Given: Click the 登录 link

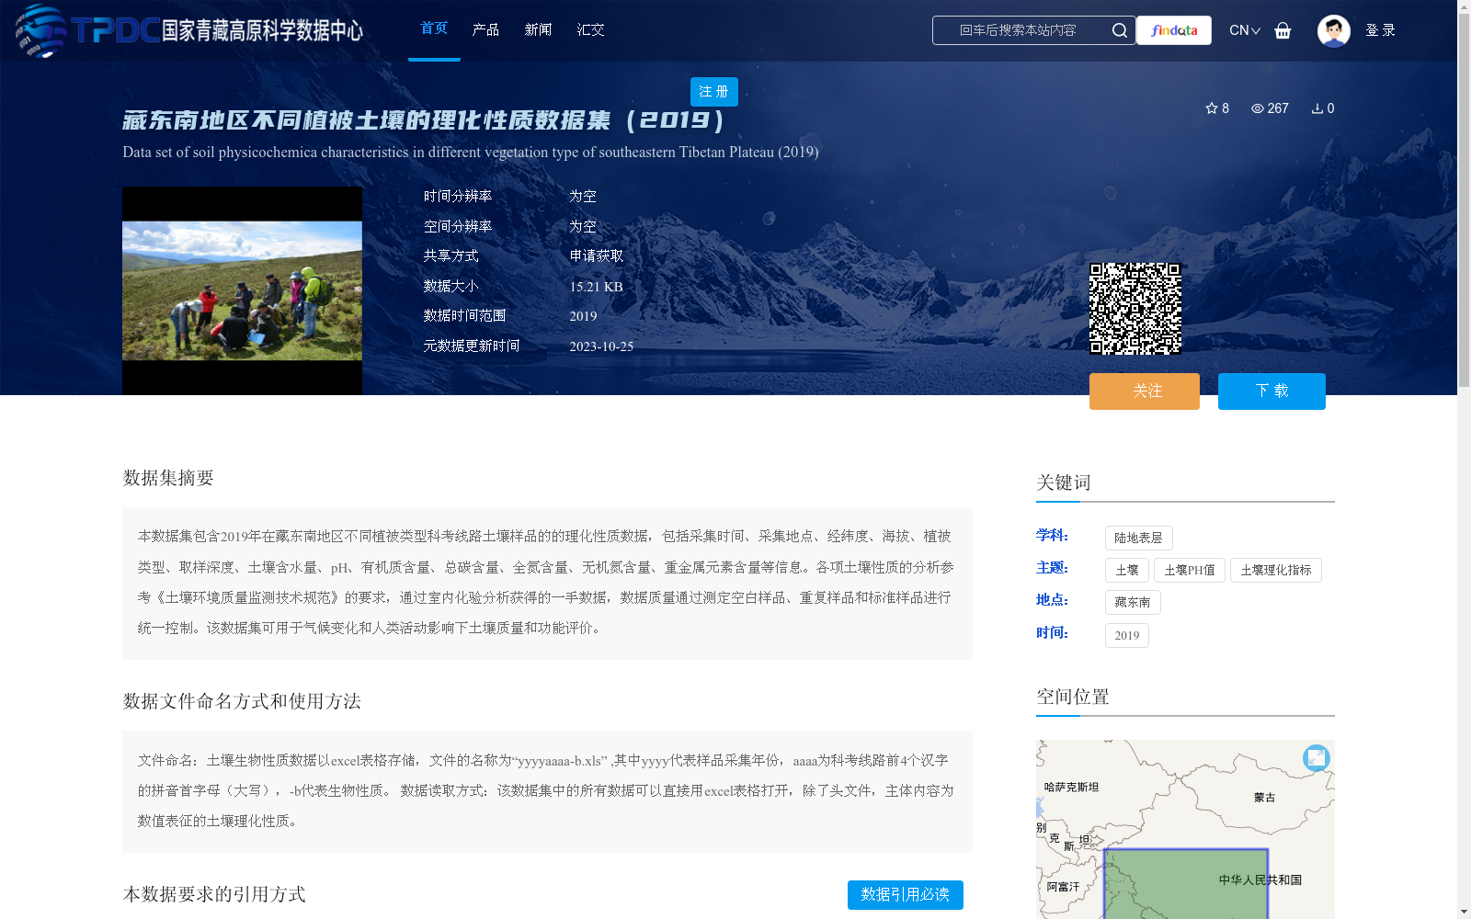Looking at the screenshot, I should (x=1380, y=30).
